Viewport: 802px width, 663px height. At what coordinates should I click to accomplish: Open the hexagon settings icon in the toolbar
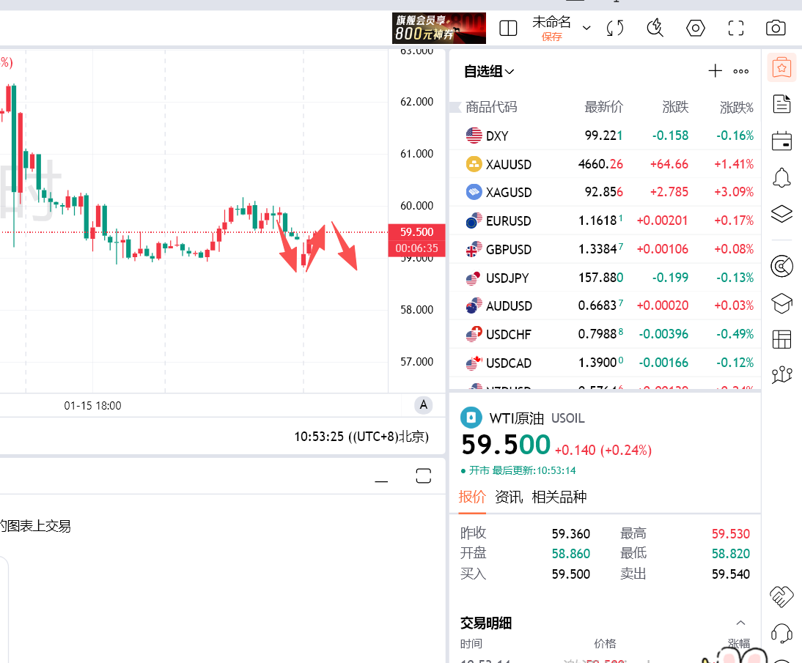[x=695, y=28]
